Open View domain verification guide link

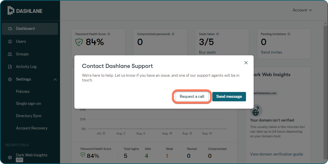(276, 154)
